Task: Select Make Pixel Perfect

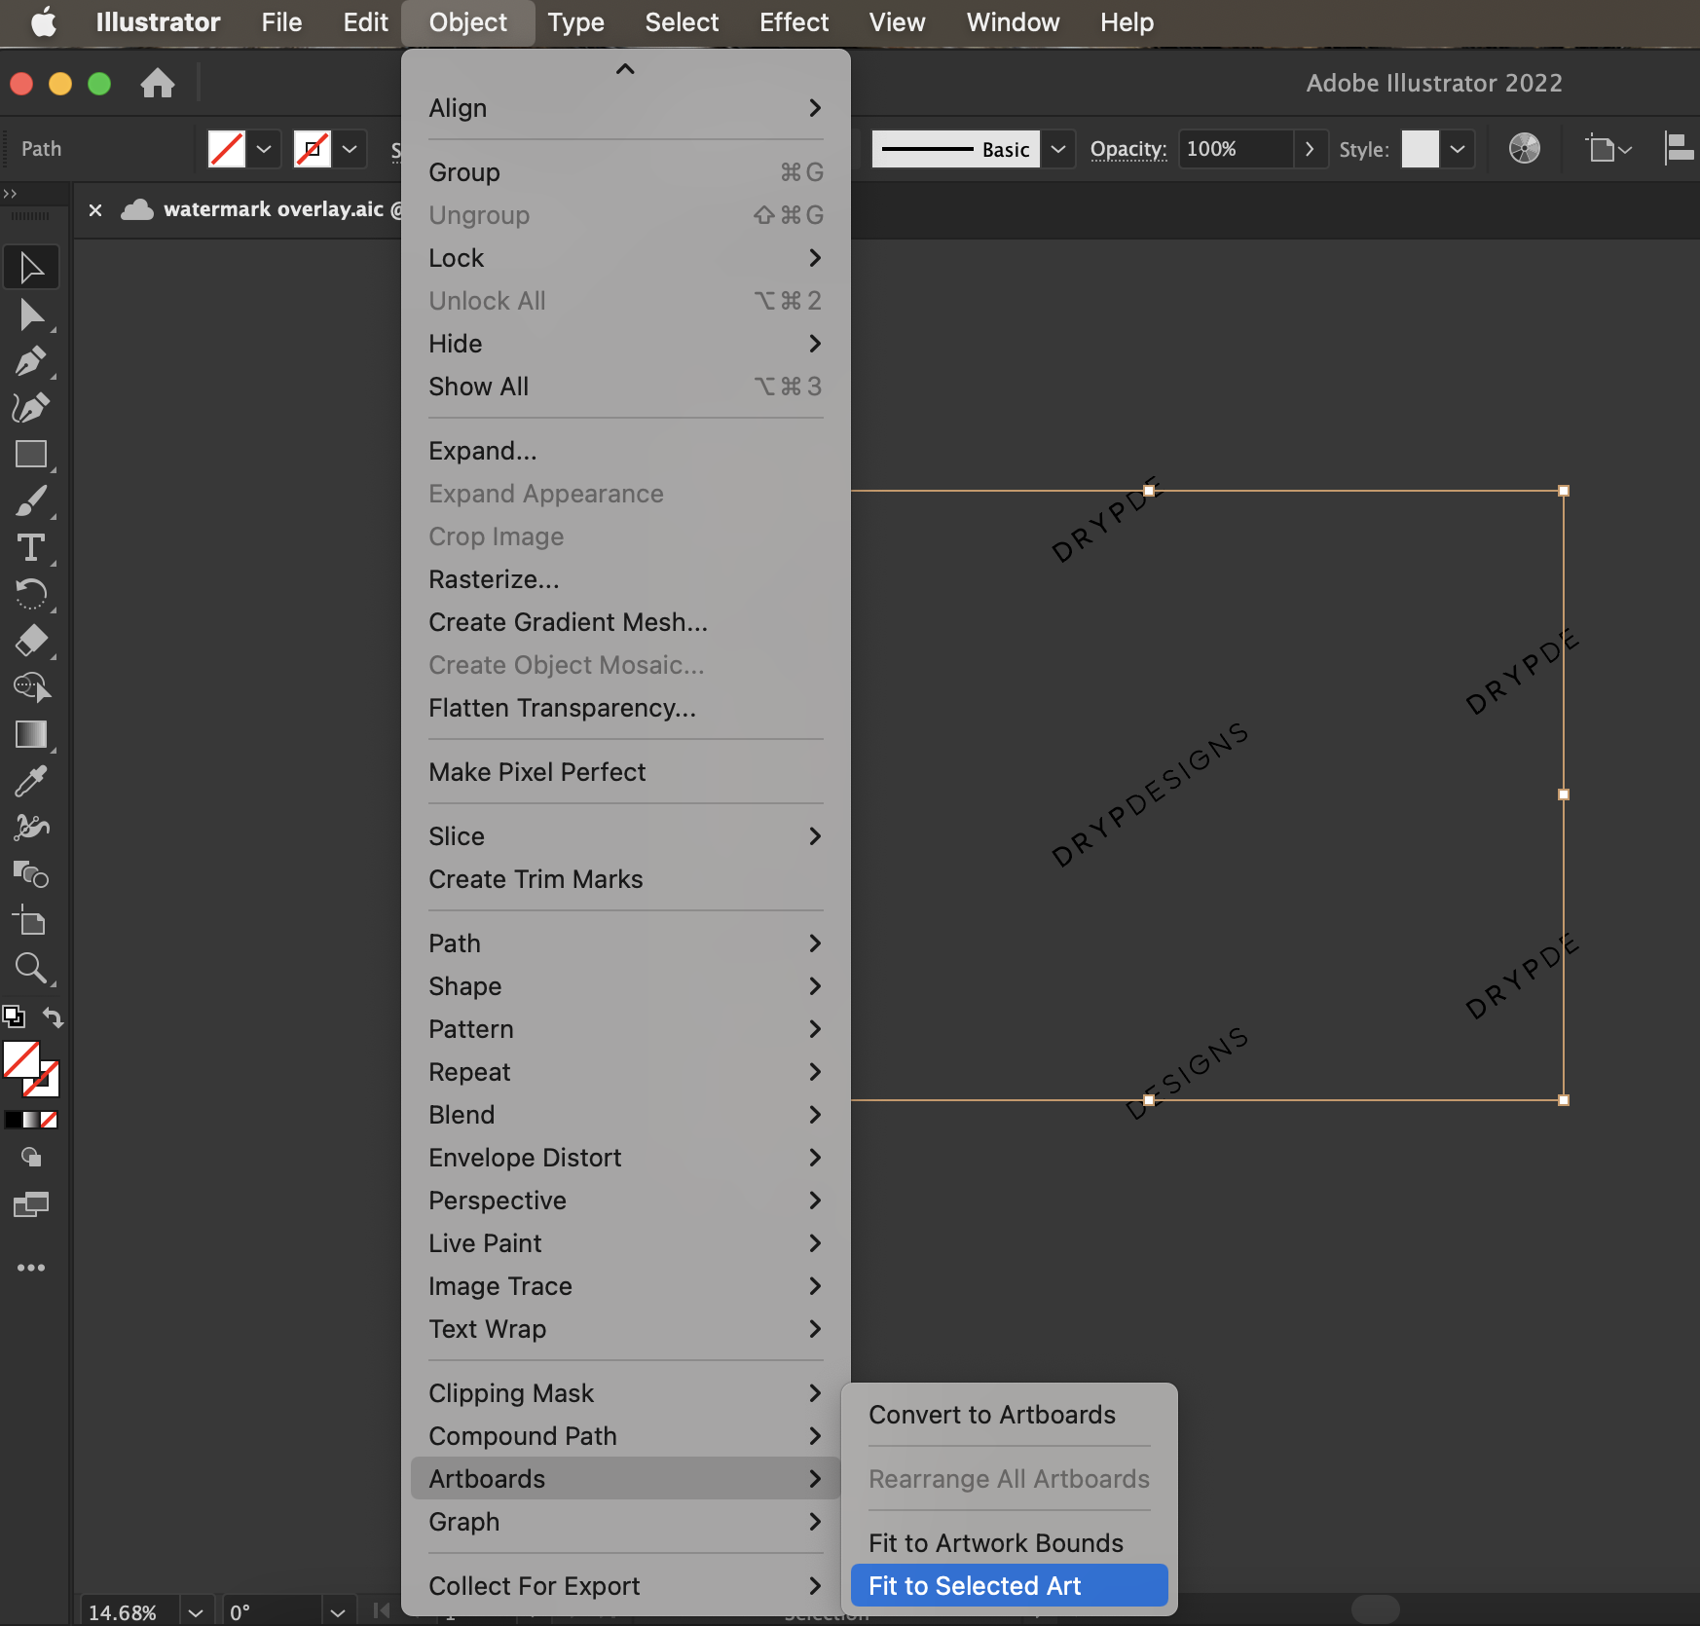Action: [626, 772]
